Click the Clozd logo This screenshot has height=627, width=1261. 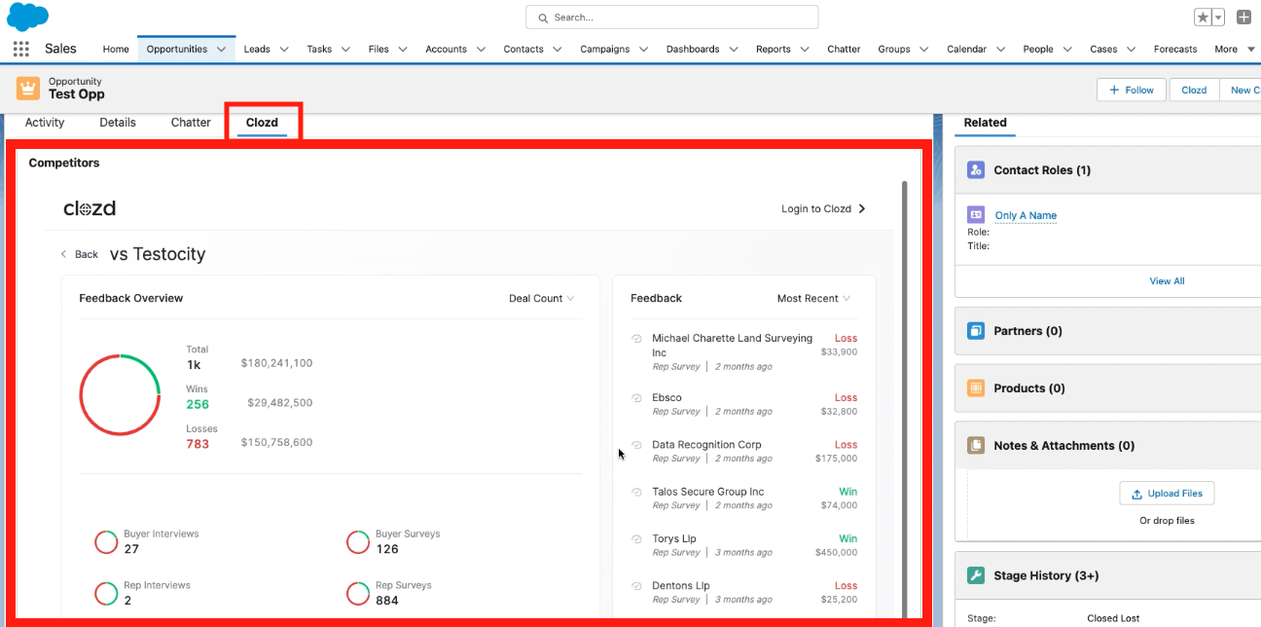click(x=90, y=208)
